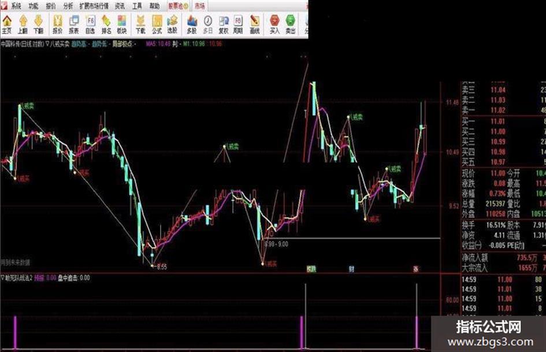Switch to the 股票池 tab

pos(178,6)
